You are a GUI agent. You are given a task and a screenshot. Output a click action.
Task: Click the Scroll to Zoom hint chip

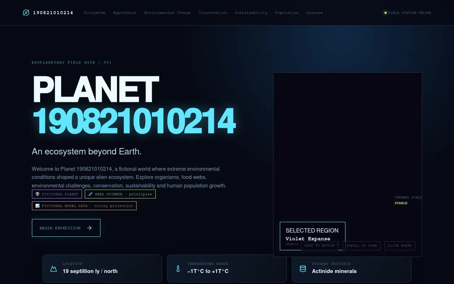[x=361, y=246]
